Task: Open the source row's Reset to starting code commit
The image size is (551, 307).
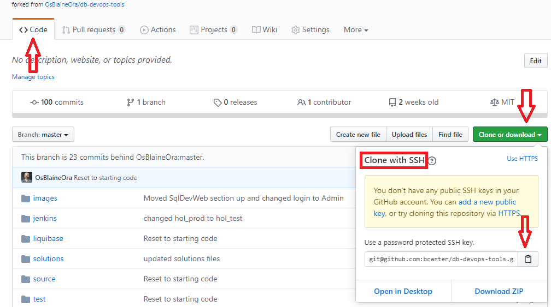Action: (180, 279)
